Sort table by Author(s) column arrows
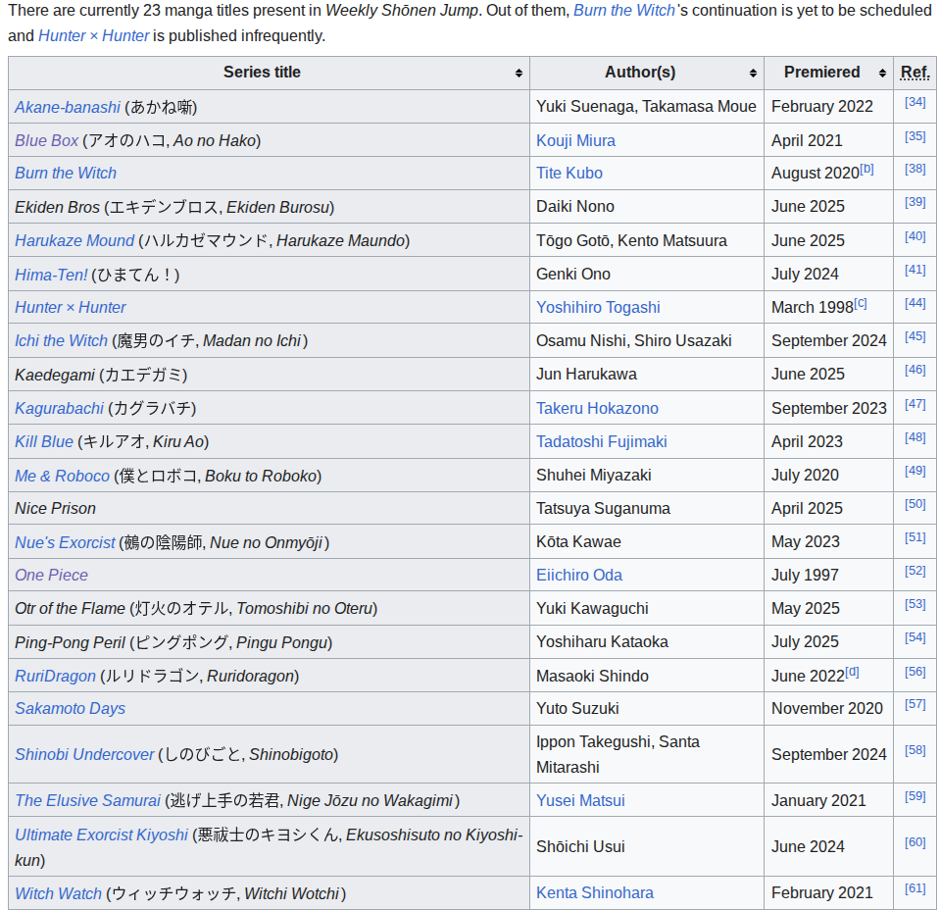This screenshot has height=910, width=940. (753, 74)
